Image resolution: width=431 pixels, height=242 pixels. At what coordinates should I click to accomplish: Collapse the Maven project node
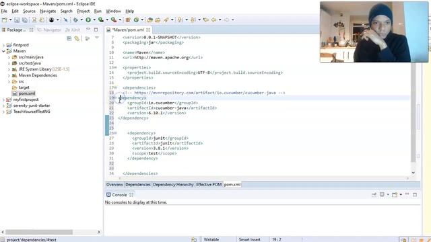[x=3, y=51]
